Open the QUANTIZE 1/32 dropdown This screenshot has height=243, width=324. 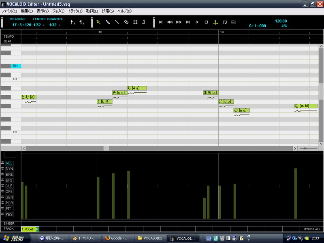click(55, 25)
